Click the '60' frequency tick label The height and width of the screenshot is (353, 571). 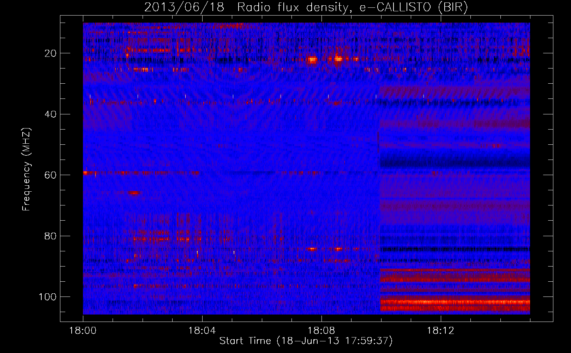pos(50,175)
